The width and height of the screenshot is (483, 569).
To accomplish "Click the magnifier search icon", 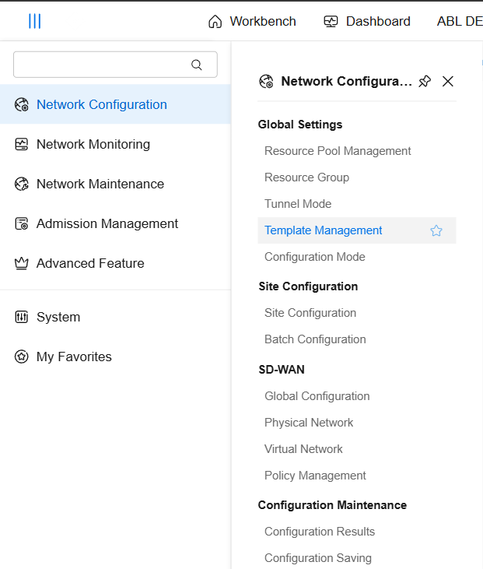I will tap(197, 65).
